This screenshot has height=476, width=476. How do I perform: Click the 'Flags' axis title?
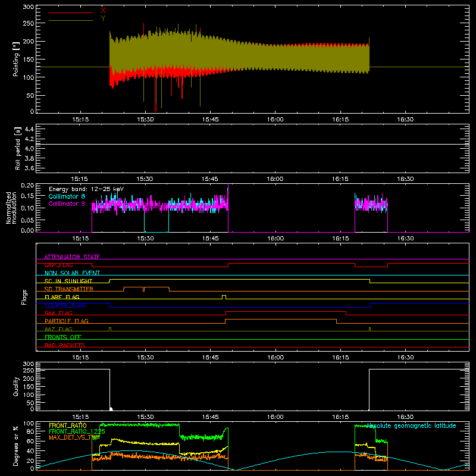24,297
